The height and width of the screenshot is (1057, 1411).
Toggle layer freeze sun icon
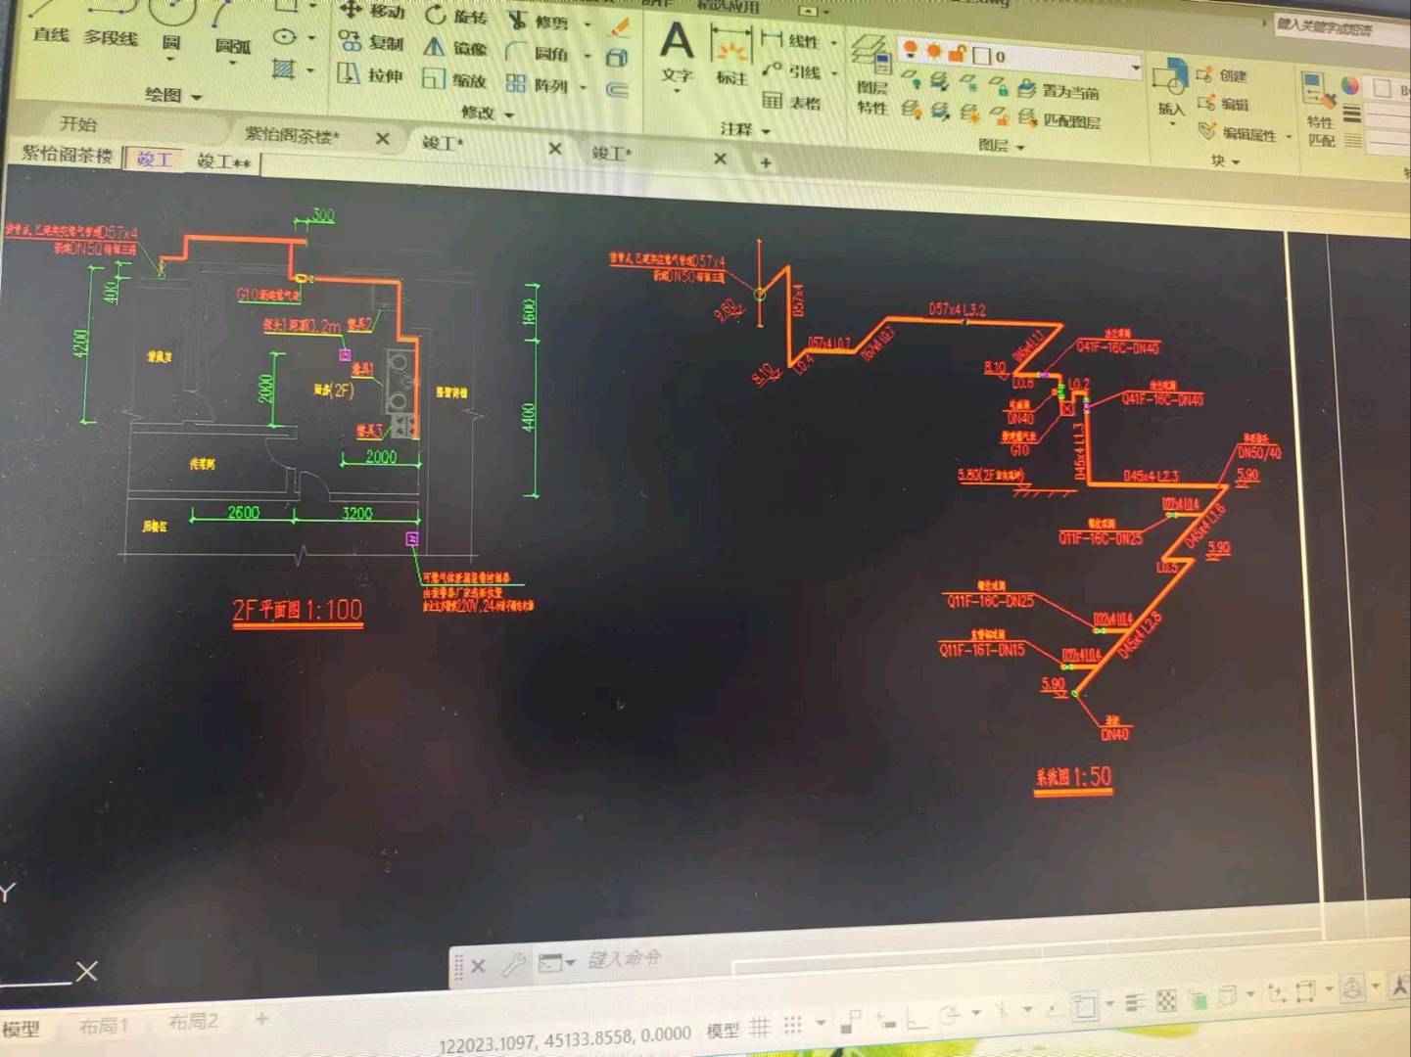(x=934, y=51)
